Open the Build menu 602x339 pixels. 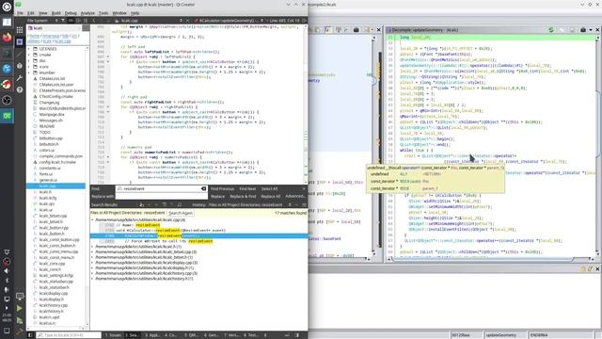(x=56, y=12)
